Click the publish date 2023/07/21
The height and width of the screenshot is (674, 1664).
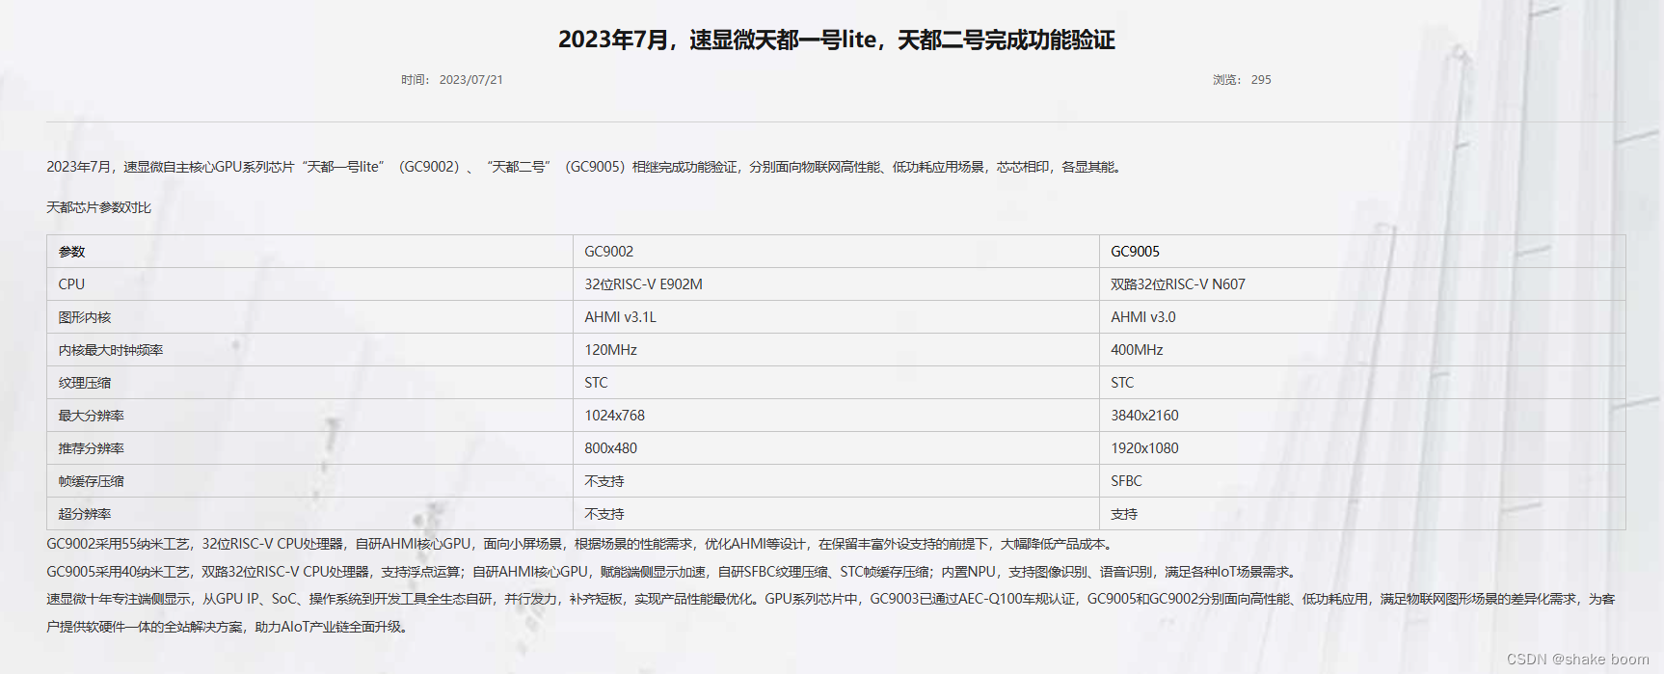point(470,80)
